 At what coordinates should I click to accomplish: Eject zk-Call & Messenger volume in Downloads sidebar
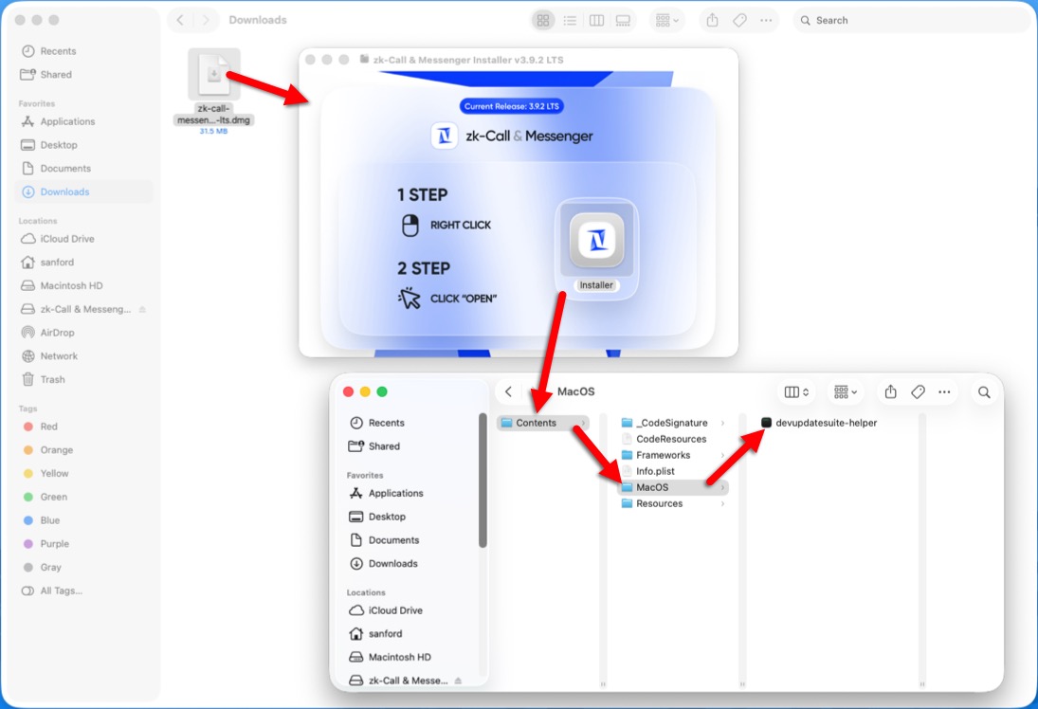point(143,310)
